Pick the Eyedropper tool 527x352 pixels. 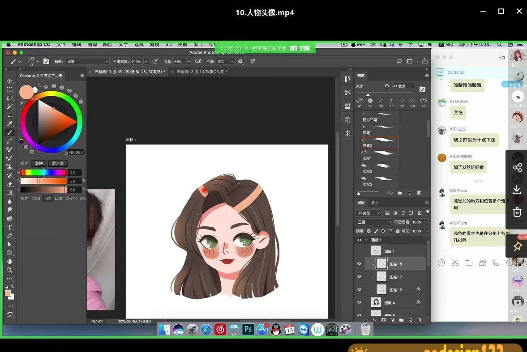coord(9,124)
